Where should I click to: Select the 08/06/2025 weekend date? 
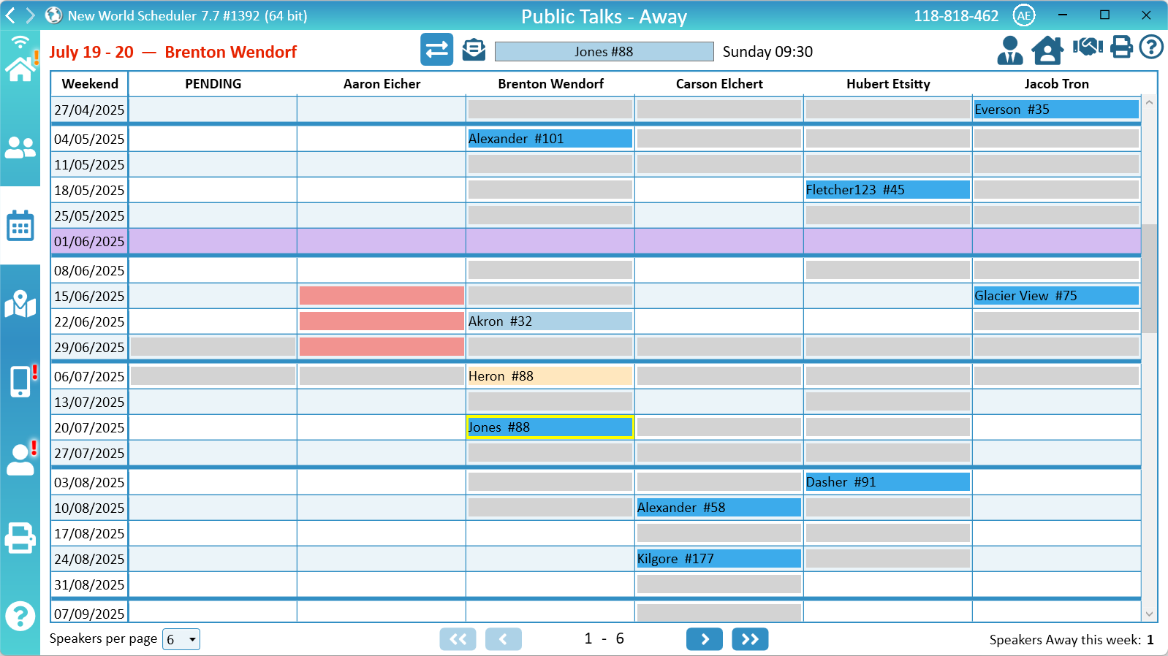coord(89,270)
